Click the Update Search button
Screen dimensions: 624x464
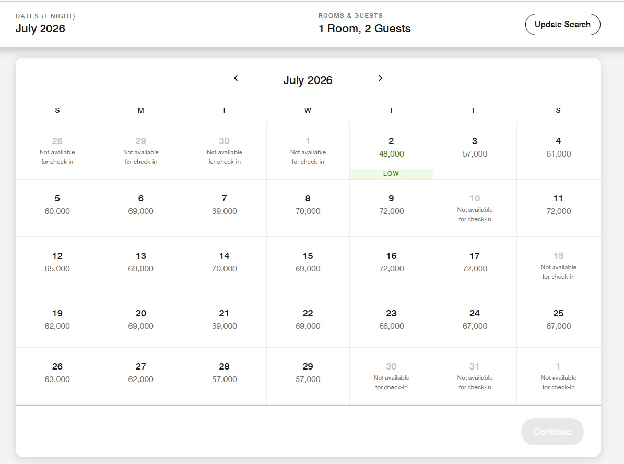[x=562, y=24]
